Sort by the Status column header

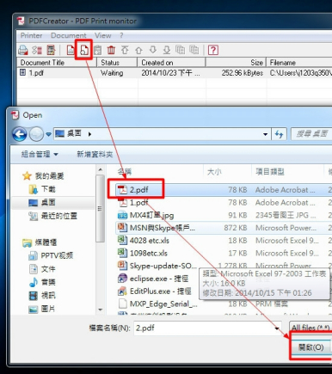(117, 63)
